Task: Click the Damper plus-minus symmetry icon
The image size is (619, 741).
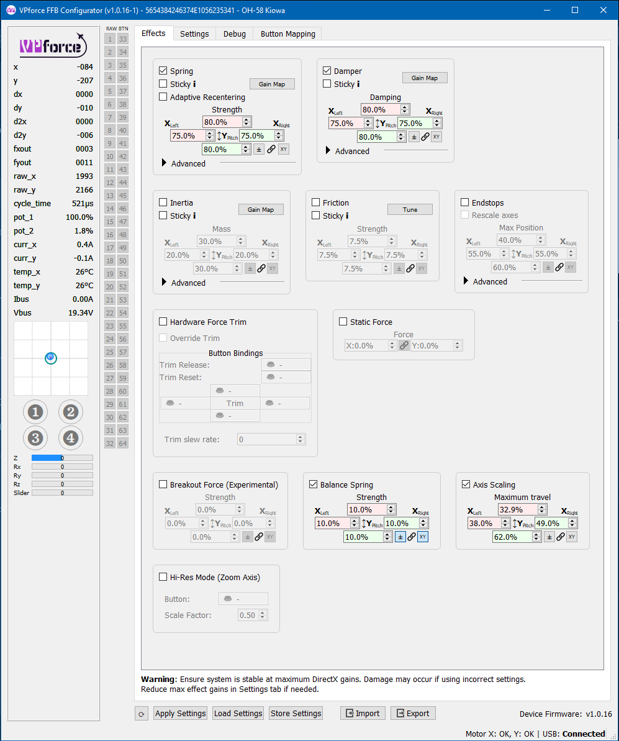Action: [x=414, y=137]
